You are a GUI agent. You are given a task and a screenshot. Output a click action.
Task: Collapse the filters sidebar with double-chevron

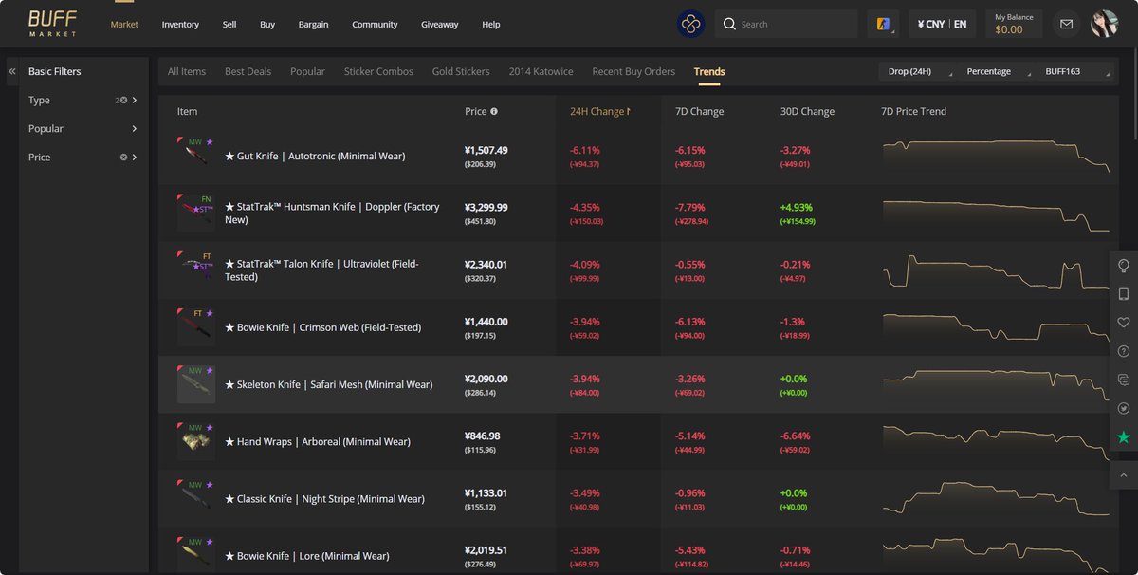(x=12, y=71)
